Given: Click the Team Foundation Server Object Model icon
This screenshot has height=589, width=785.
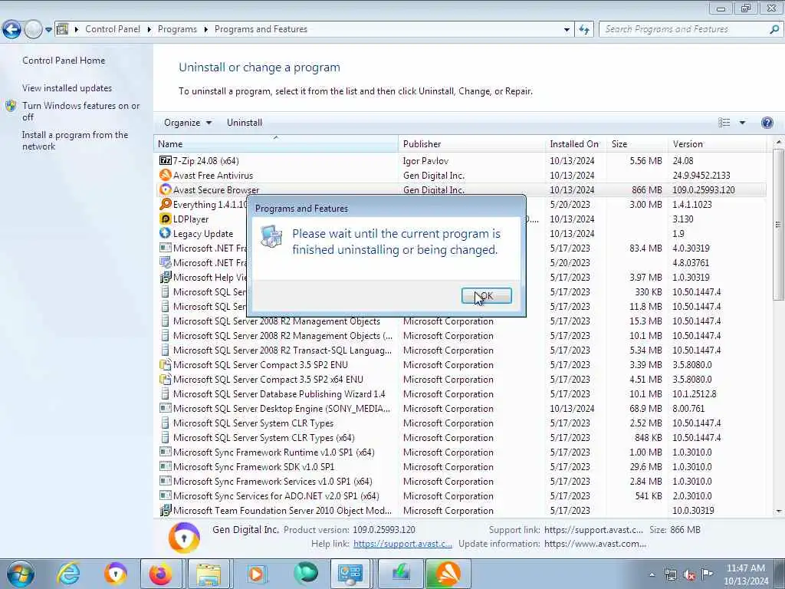Looking at the screenshot, I should click(166, 510).
